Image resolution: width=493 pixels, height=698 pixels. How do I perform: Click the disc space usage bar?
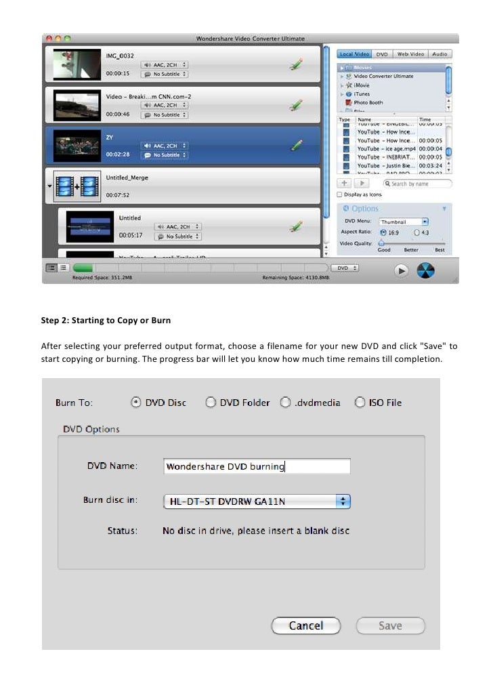pos(200,268)
